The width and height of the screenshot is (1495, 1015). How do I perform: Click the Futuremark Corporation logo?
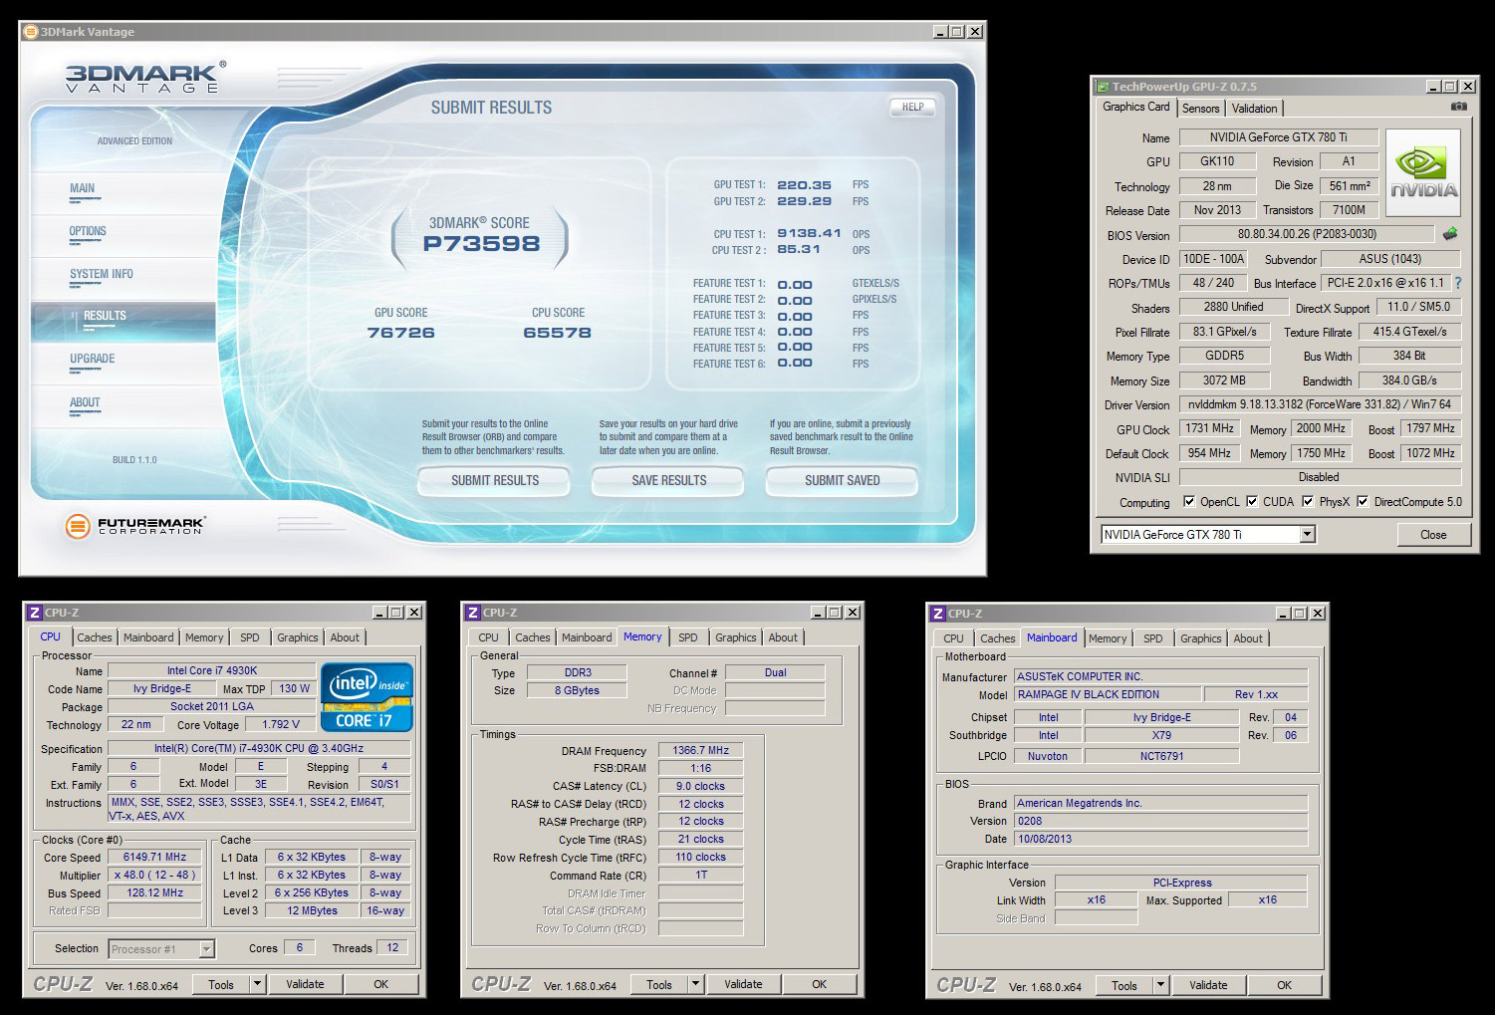[x=134, y=525]
